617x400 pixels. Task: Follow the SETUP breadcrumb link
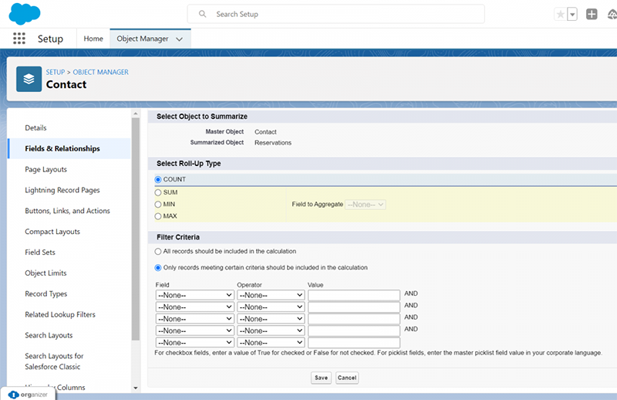55,72
